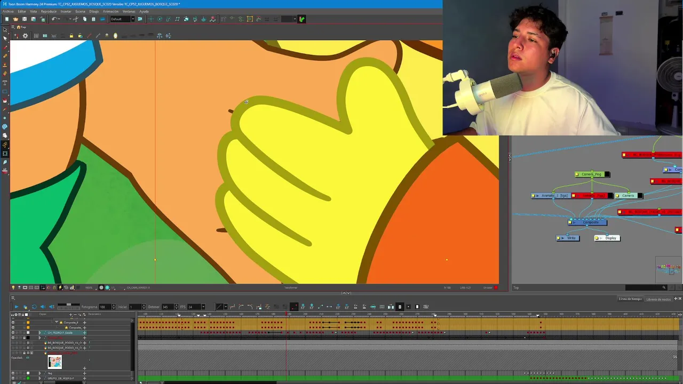
Task: Select the Composite node in node view
Action: point(587,222)
